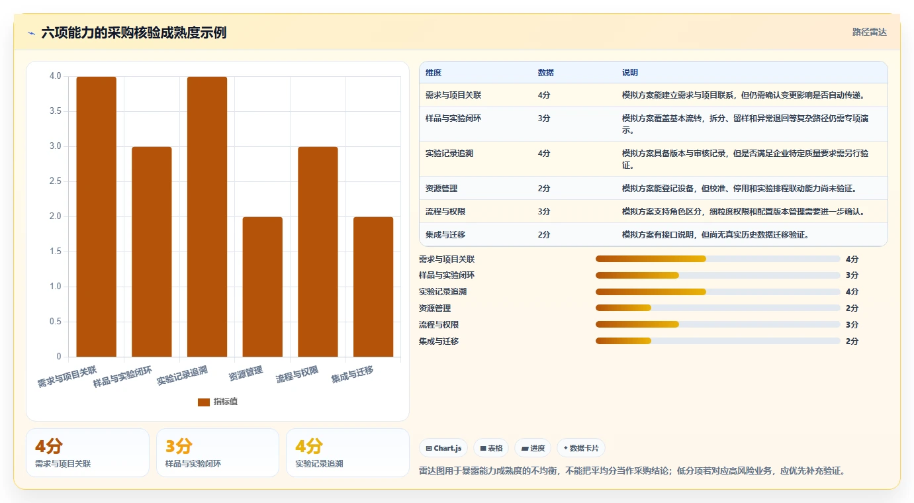Screen dimensions: 914x503
Task: Click the 表格 chip
Action: pos(492,448)
